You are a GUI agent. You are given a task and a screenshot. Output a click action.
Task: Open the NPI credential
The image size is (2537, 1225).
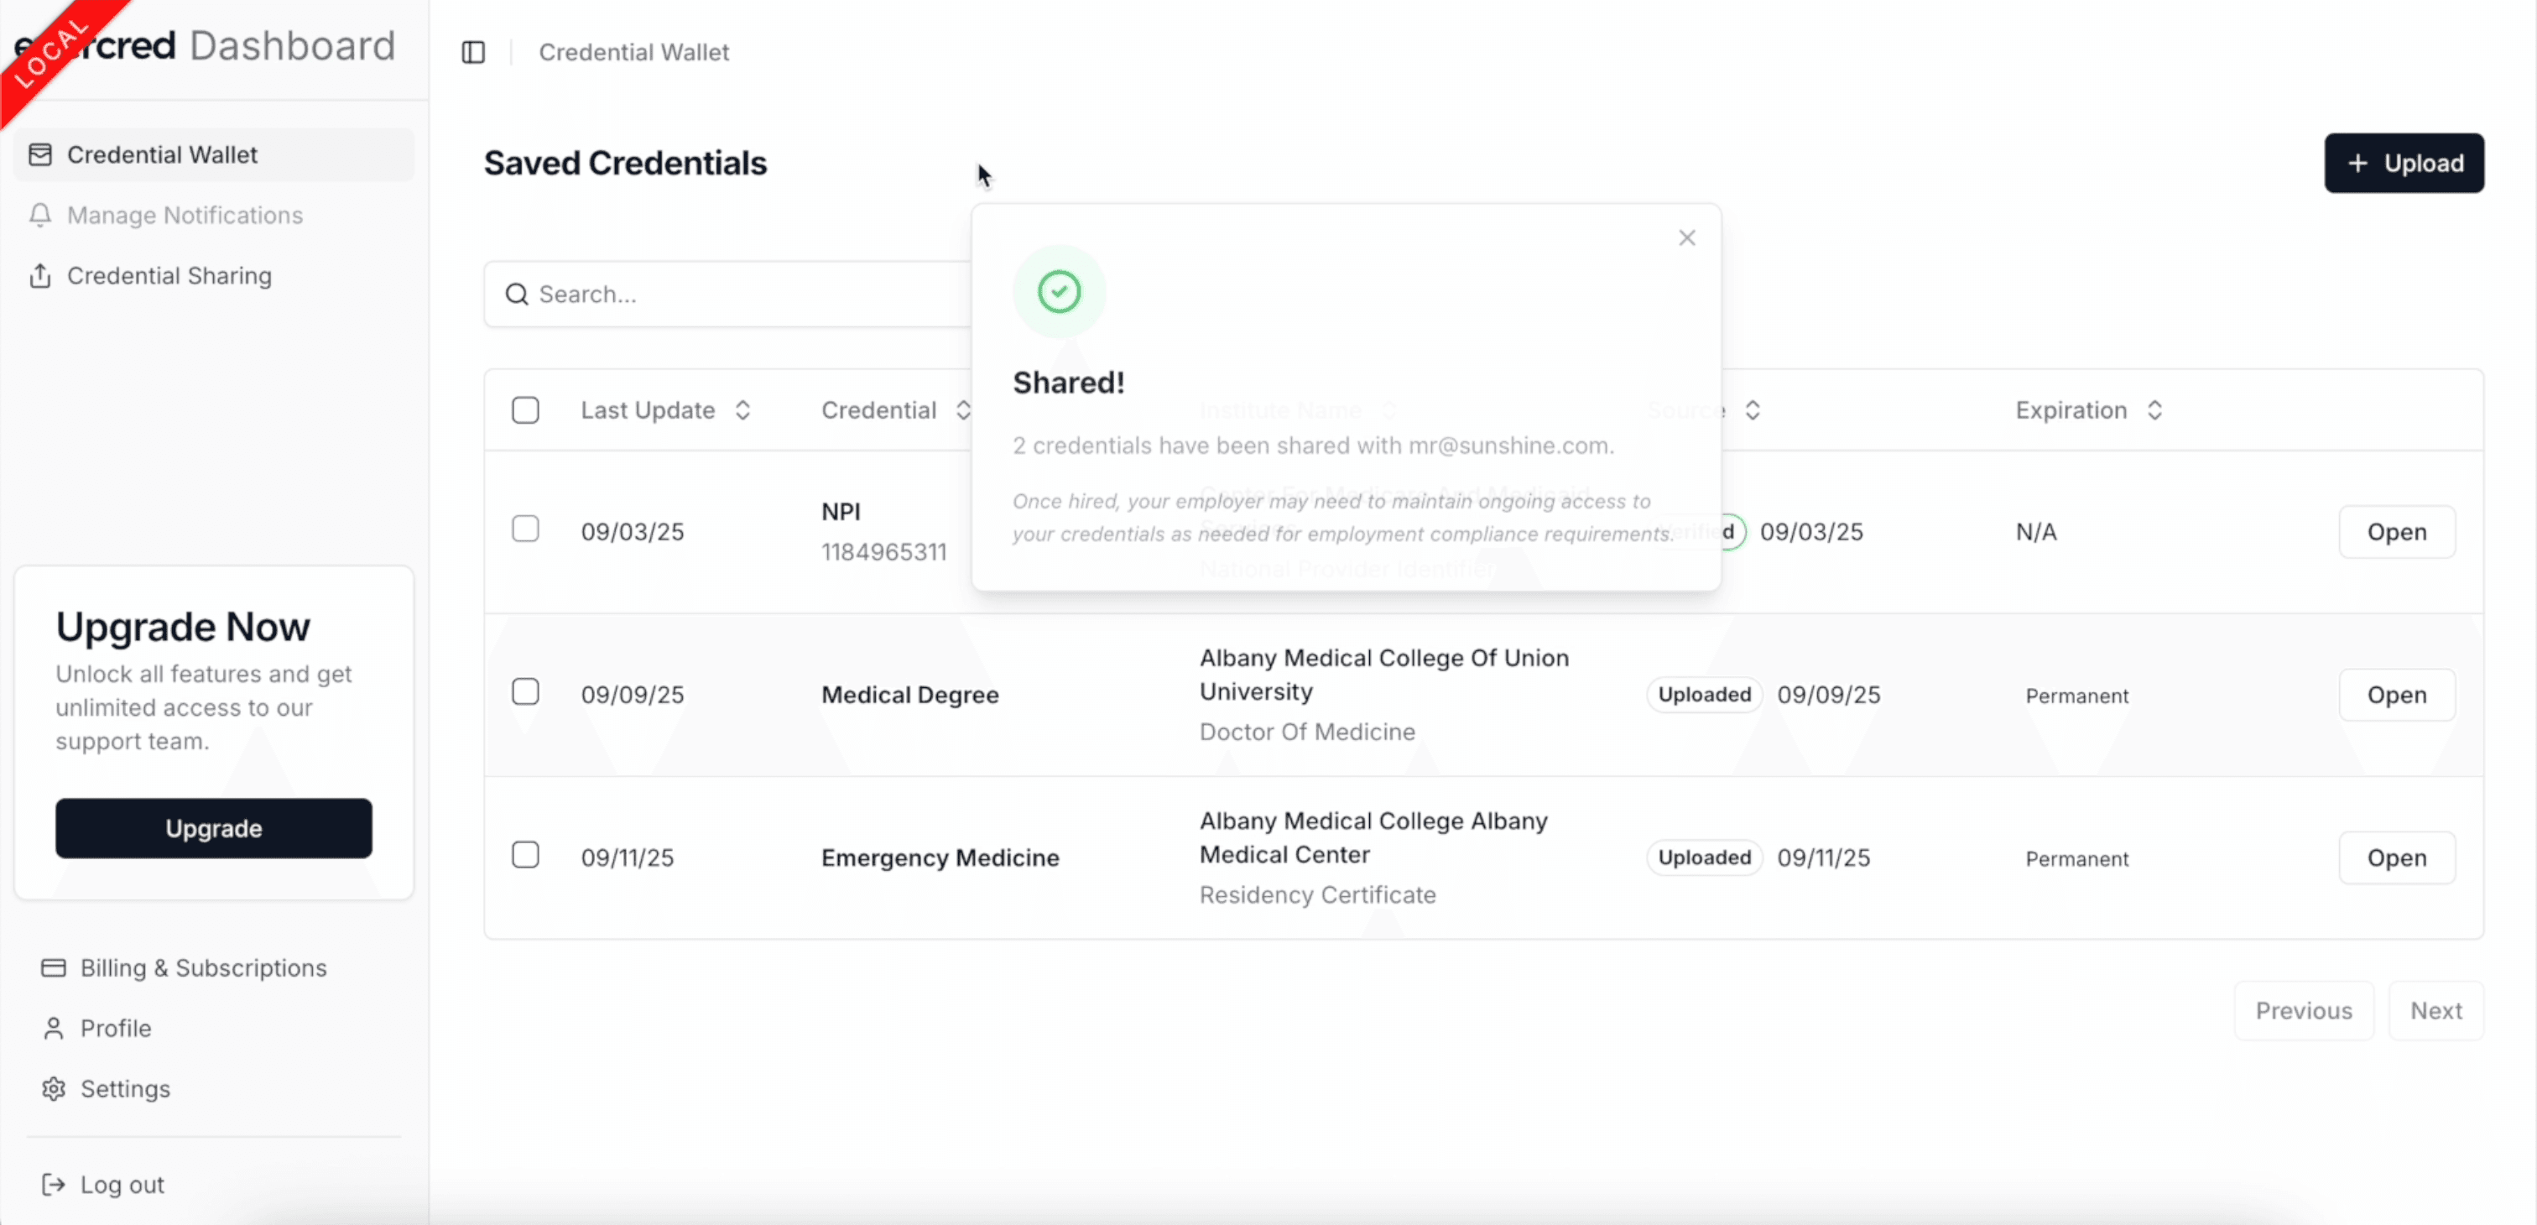2396,532
